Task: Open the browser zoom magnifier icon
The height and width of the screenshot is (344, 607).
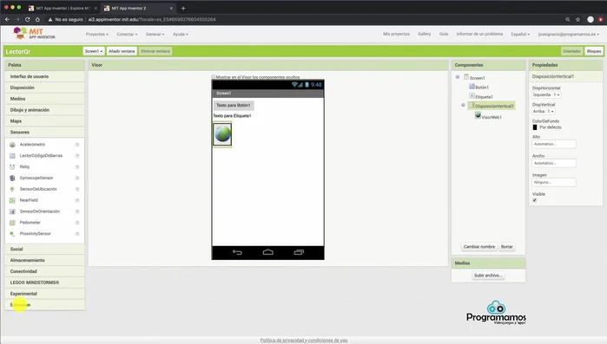Action: pos(568,19)
